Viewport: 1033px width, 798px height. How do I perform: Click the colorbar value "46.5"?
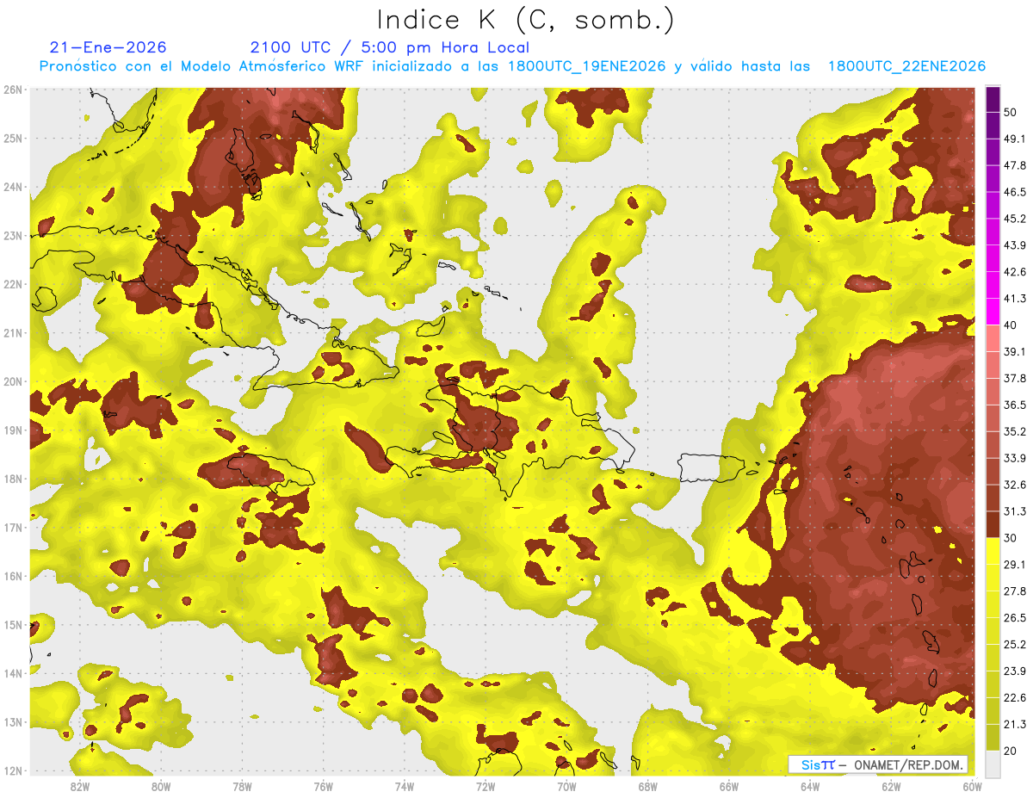pyautogui.click(x=1015, y=192)
